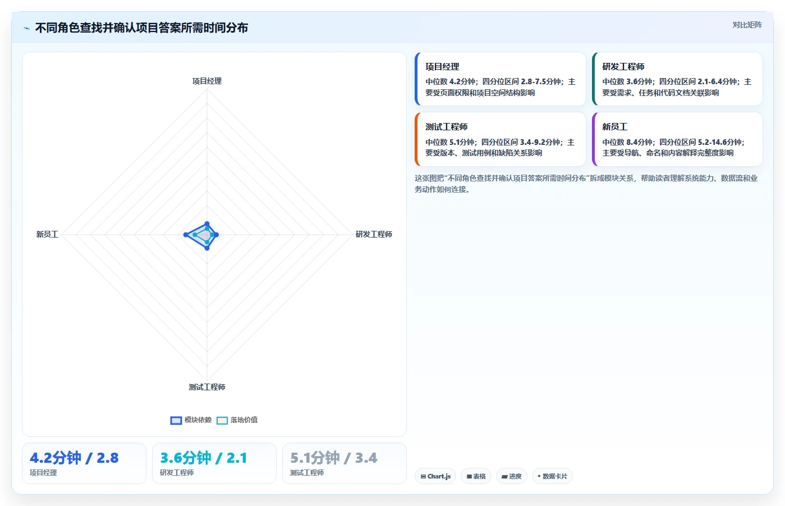Click the Chart.js tag chip

click(x=435, y=476)
